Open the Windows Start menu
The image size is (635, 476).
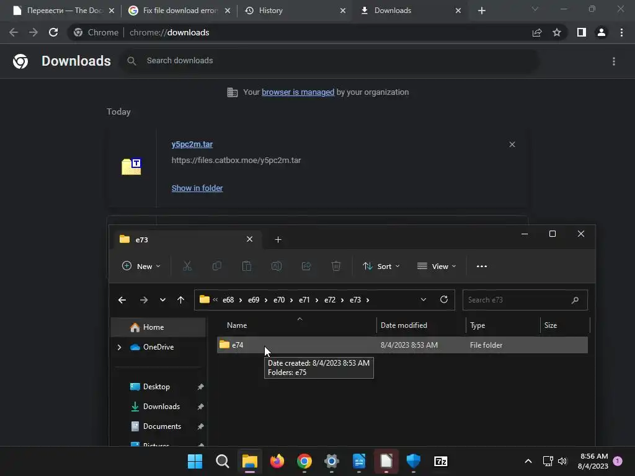pos(195,461)
